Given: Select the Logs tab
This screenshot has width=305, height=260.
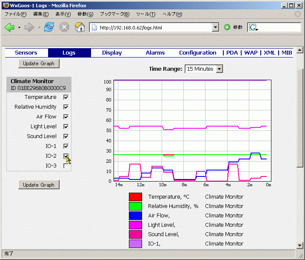Looking at the screenshot, I should click(69, 52).
